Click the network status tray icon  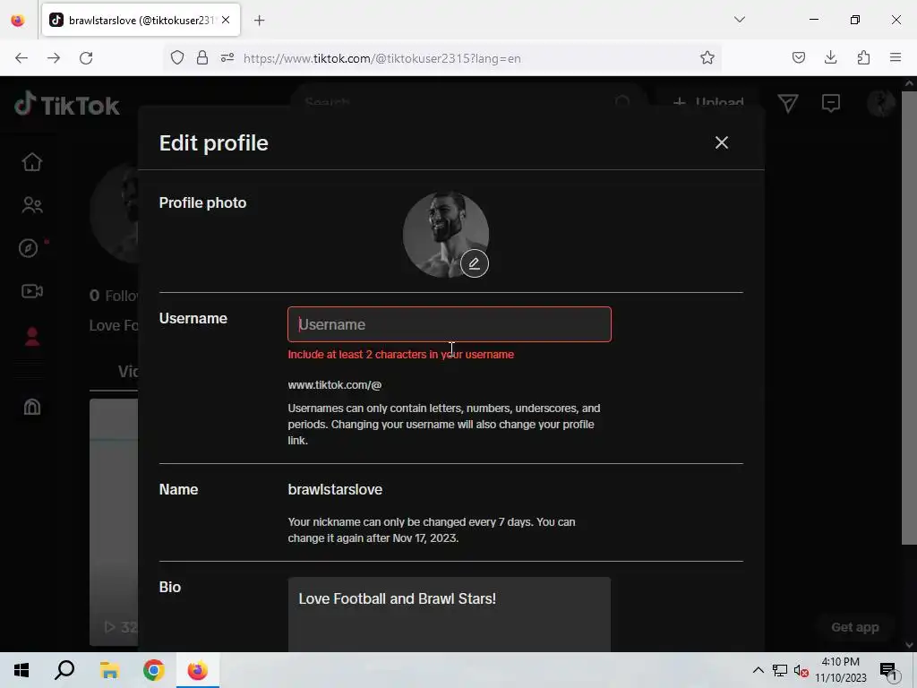coord(780,670)
